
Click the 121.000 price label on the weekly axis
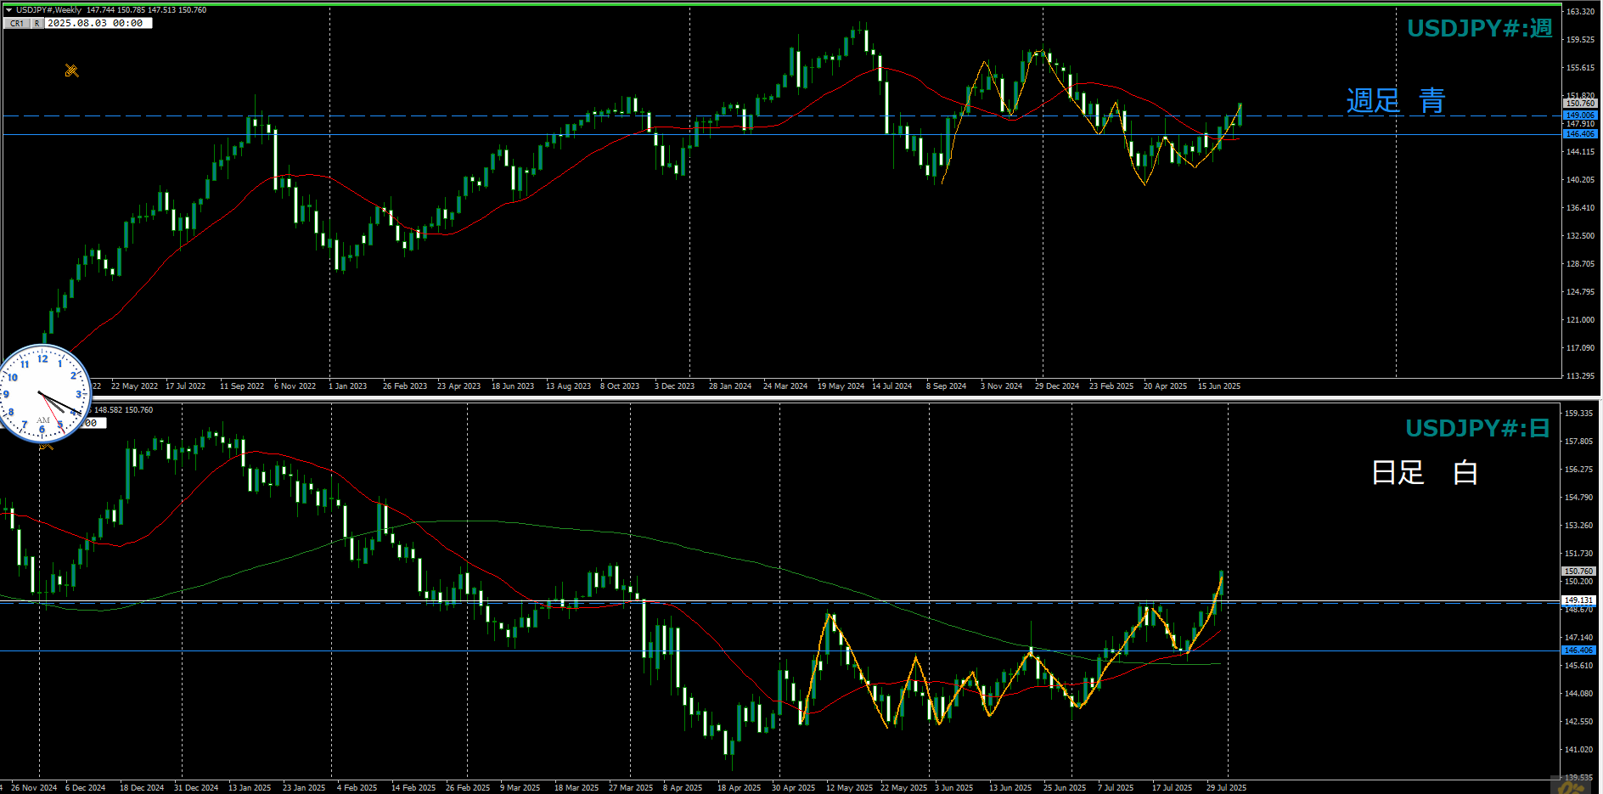pos(1580,320)
